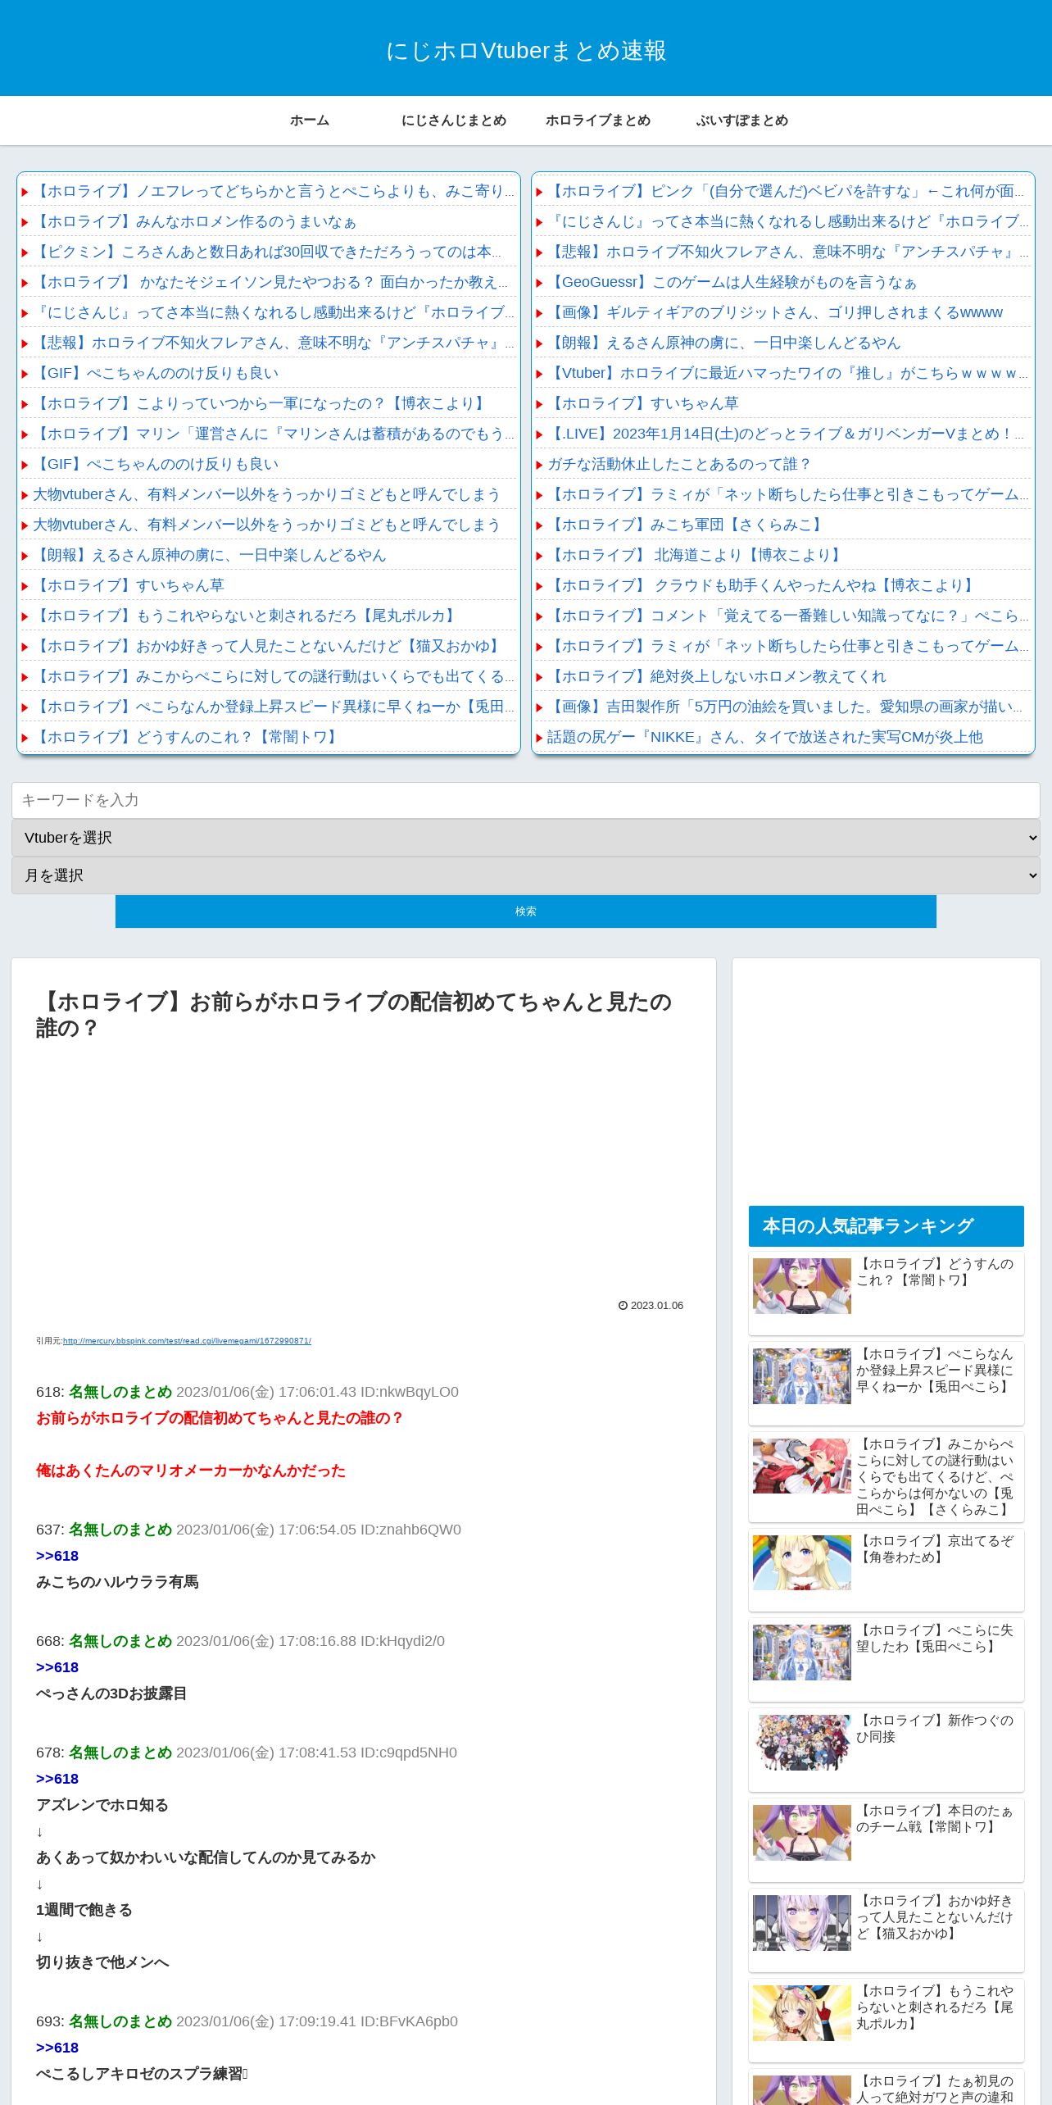This screenshot has width=1052, height=2105.
Task: Open the ぶいすぽまとめ menu item
Action: (742, 120)
